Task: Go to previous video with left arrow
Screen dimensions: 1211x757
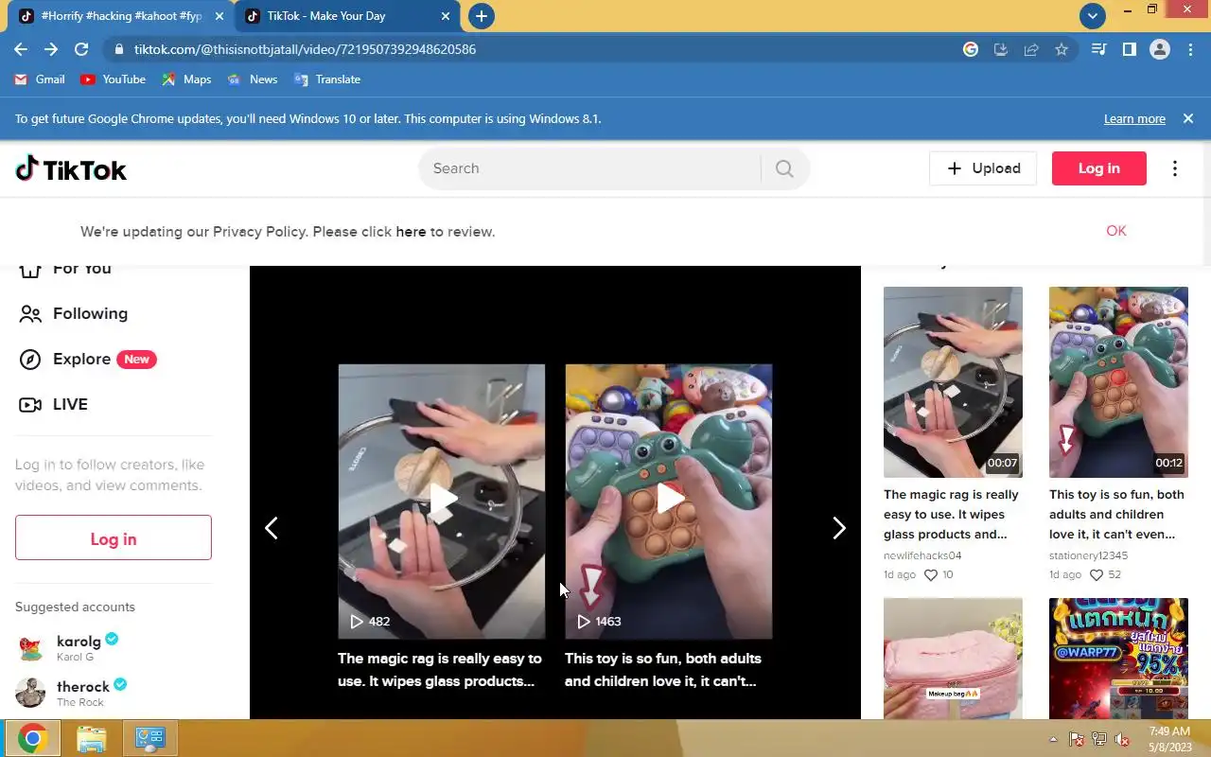Action: pyautogui.click(x=272, y=528)
